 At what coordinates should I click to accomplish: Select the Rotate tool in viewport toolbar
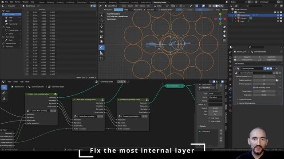point(102,31)
